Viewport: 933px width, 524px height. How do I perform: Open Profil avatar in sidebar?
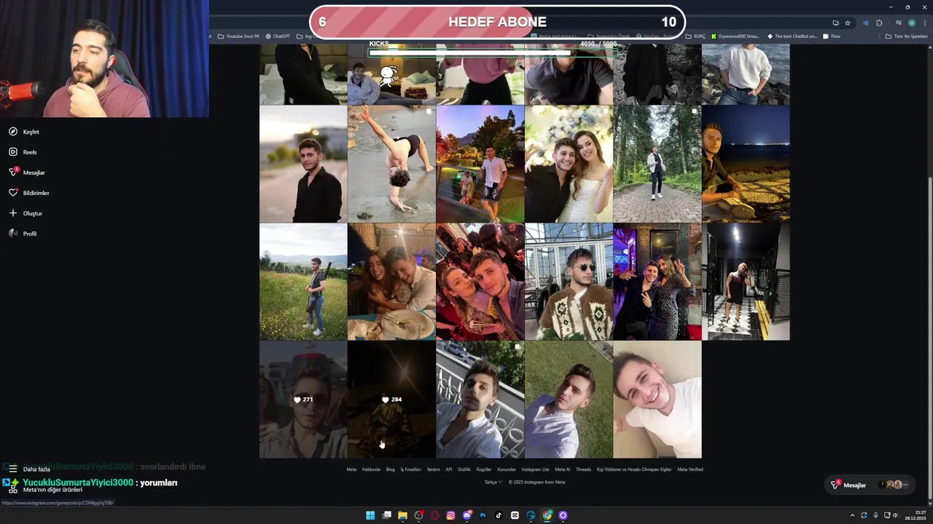(23, 234)
